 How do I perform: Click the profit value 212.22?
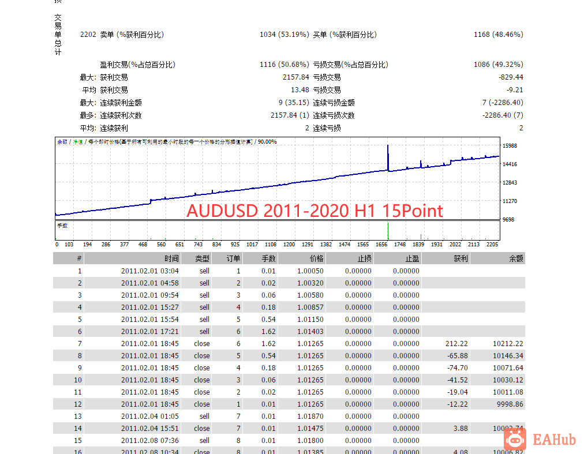(x=456, y=343)
